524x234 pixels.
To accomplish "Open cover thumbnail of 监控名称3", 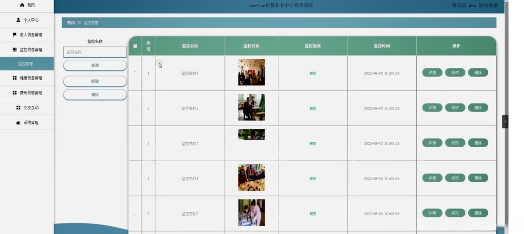I will (252, 134).
